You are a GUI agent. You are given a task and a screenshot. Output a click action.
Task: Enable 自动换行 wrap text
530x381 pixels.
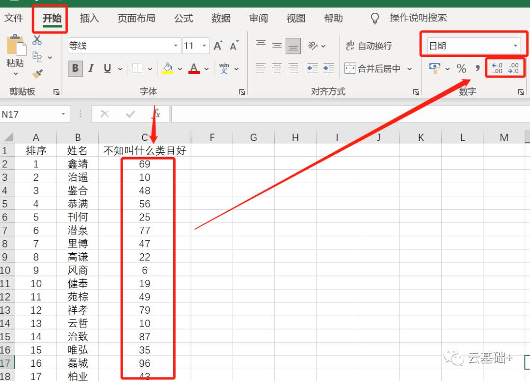tap(368, 45)
